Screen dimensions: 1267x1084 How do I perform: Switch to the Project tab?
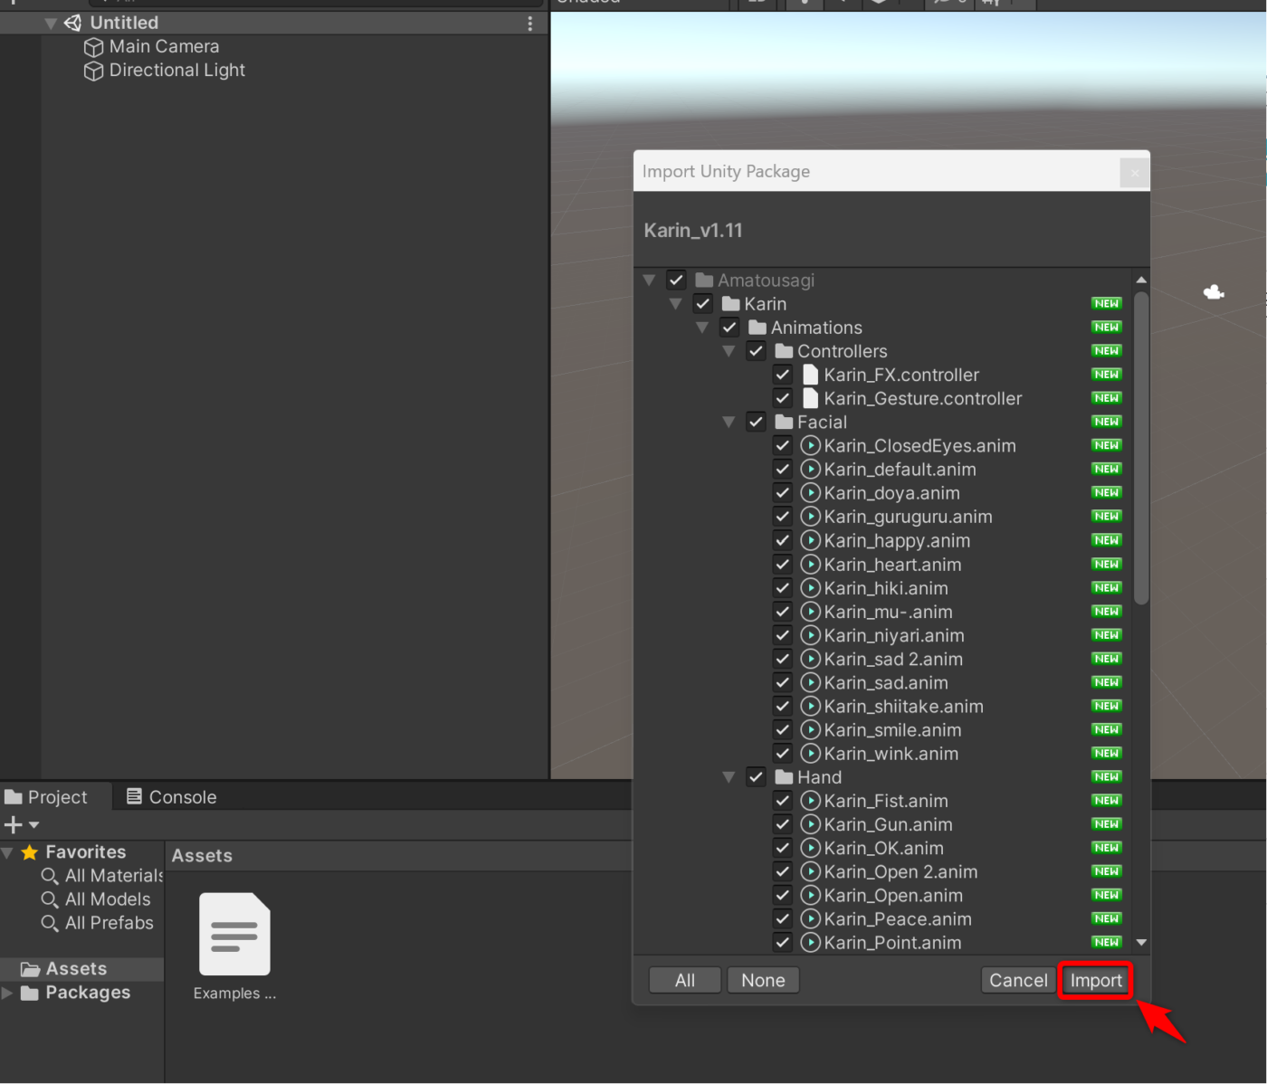tap(46, 797)
